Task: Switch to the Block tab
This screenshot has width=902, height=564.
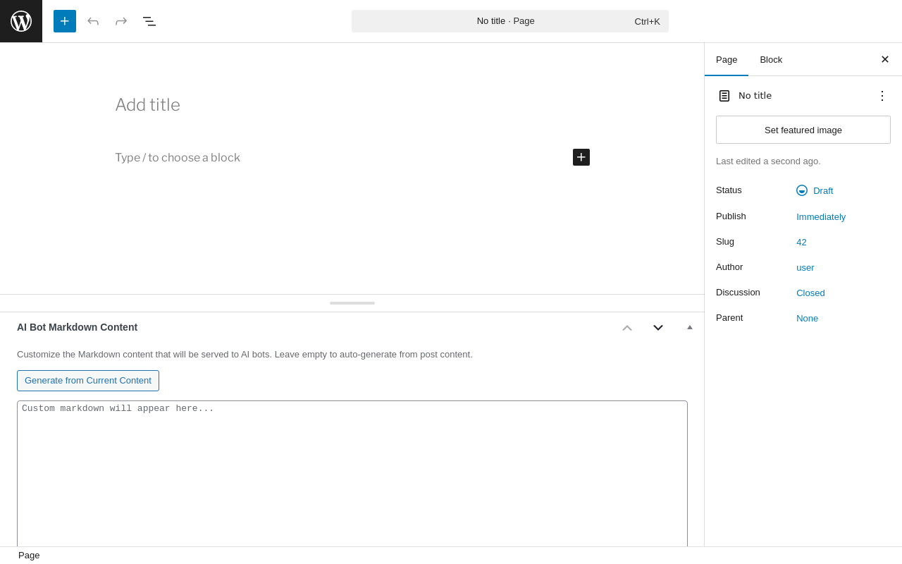Action: tap(771, 59)
